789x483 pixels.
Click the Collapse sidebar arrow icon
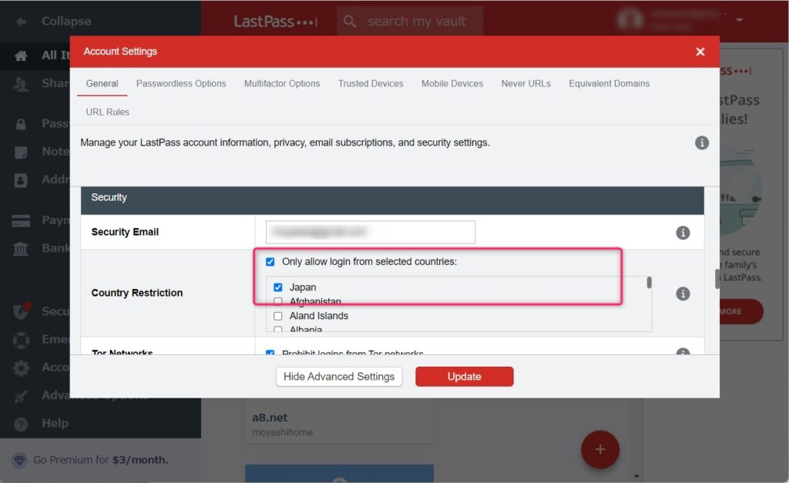22,22
